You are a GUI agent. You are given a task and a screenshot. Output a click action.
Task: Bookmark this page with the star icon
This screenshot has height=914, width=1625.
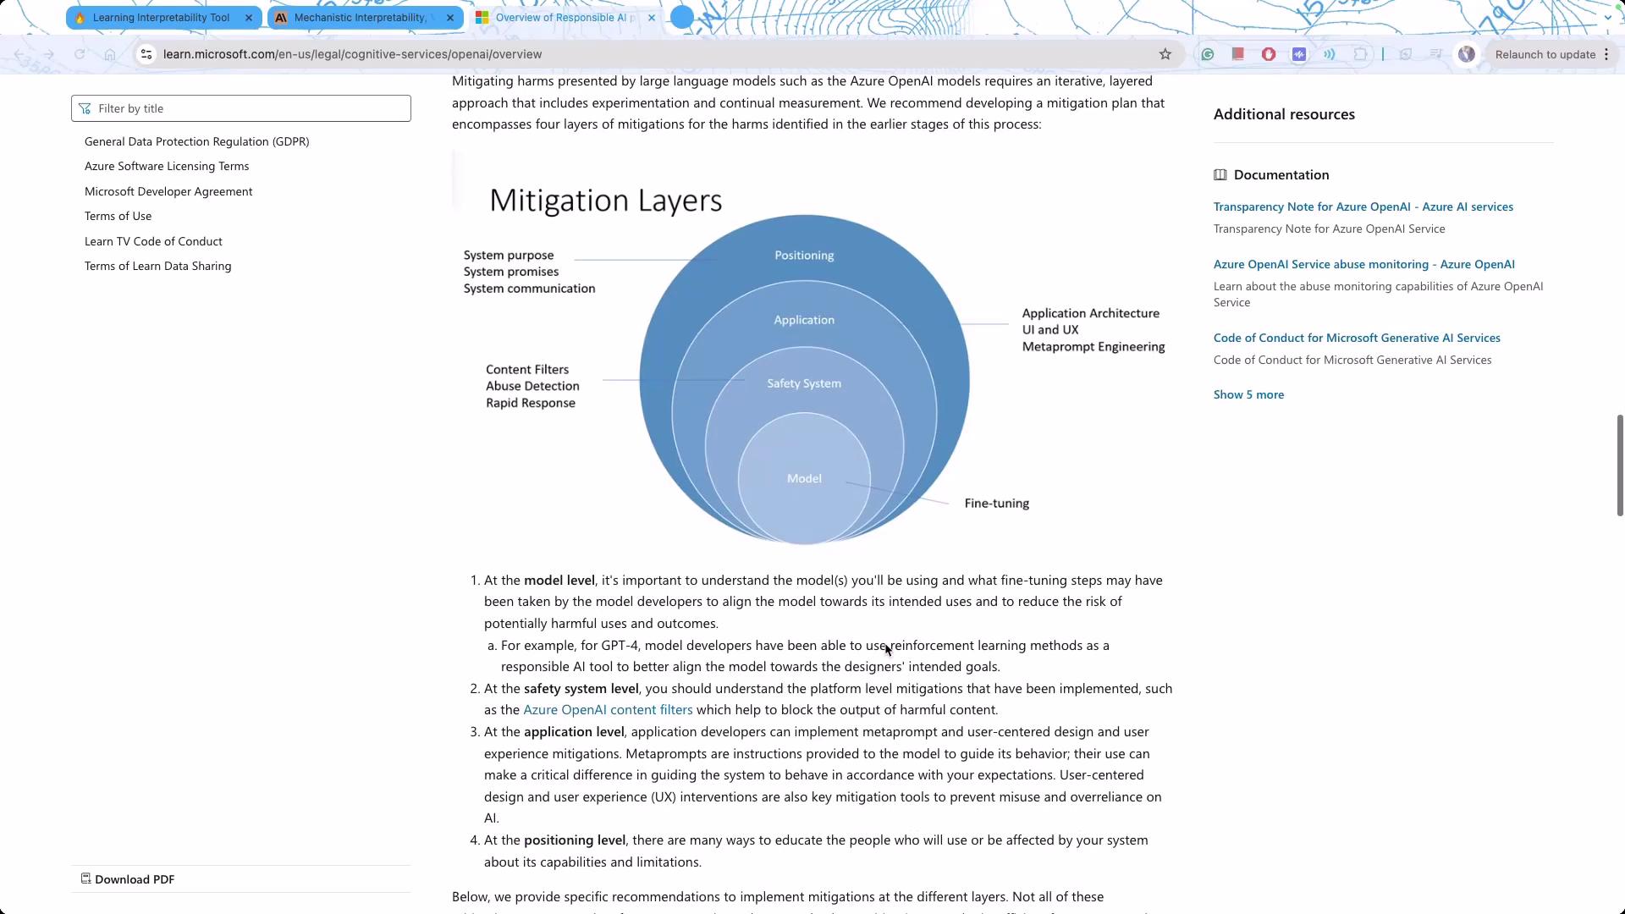pyautogui.click(x=1165, y=54)
